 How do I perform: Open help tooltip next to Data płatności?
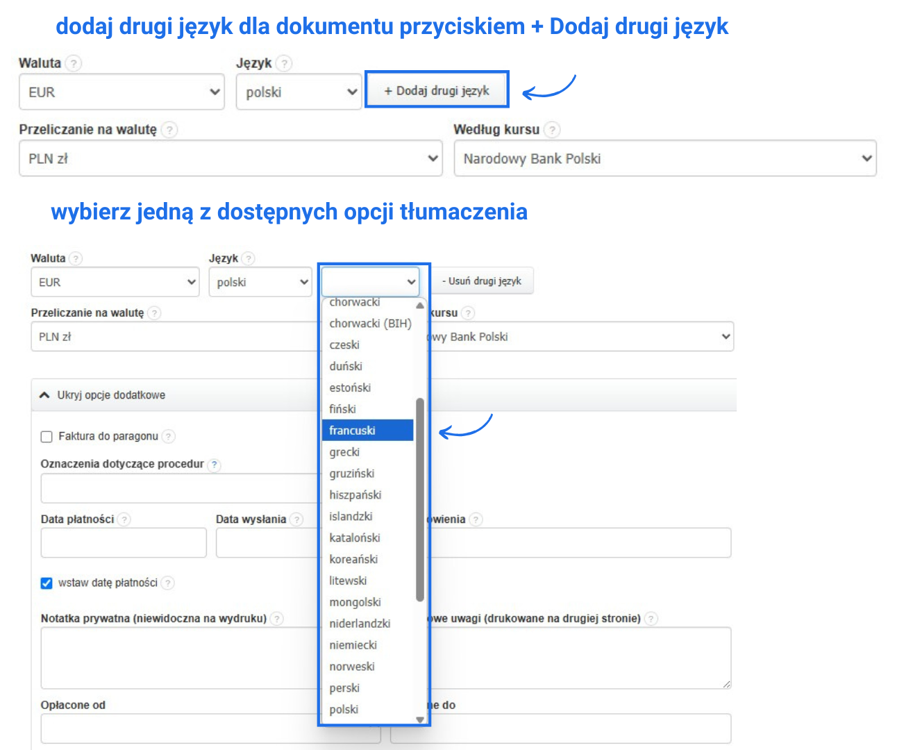tap(124, 519)
